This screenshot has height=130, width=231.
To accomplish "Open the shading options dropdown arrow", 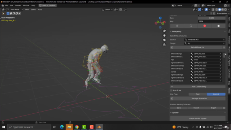I will pyautogui.click(x=228, y=10).
